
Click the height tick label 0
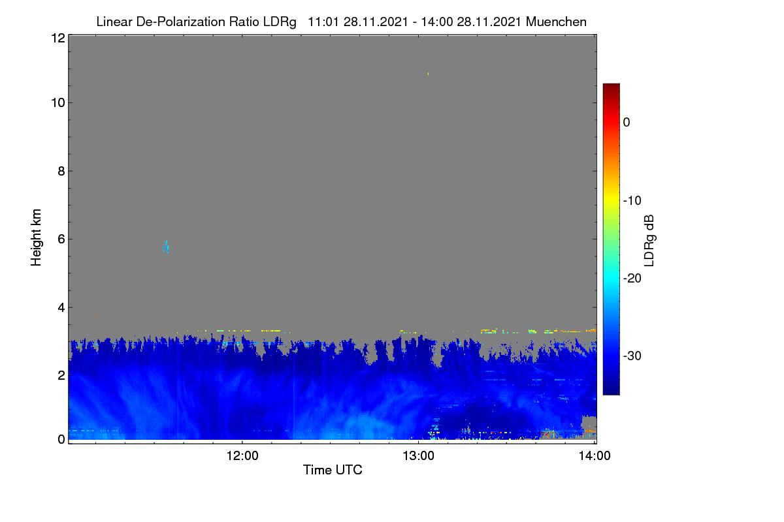pyautogui.click(x=61, y=439)
